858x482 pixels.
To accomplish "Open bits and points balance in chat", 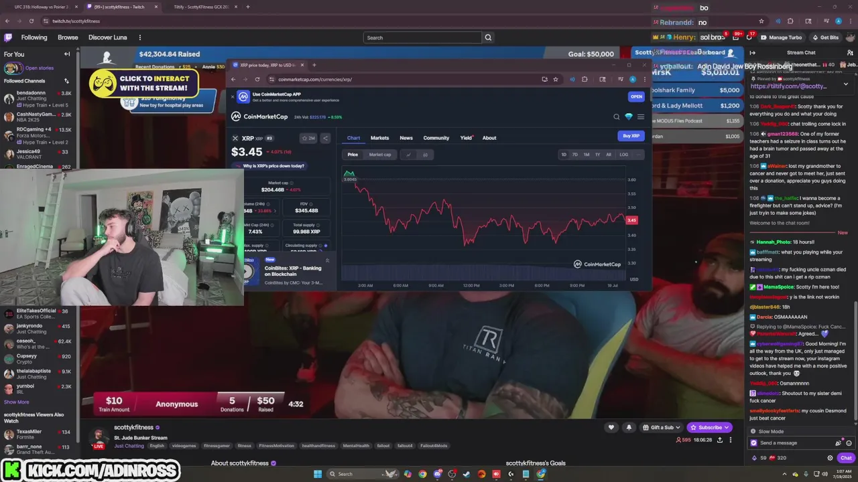I will pos(769,458).
